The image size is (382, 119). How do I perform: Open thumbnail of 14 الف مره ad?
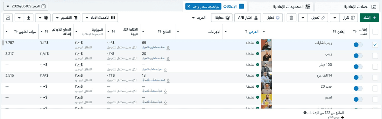(266, 77)
